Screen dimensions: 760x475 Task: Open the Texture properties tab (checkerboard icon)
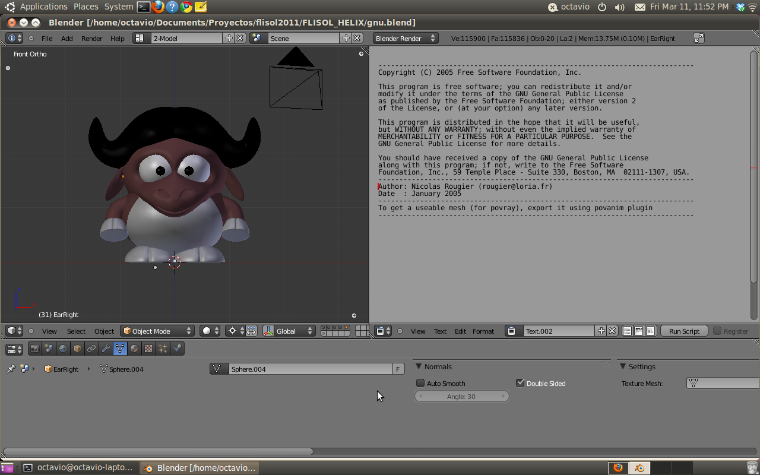(x=148, y=349)
